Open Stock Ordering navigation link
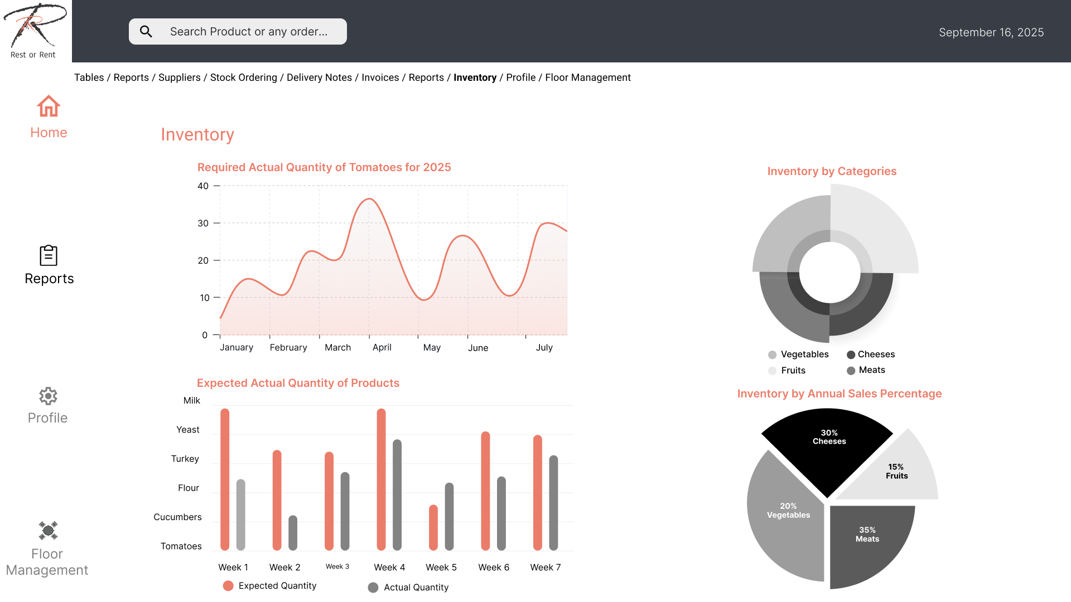 coord(243,77)
